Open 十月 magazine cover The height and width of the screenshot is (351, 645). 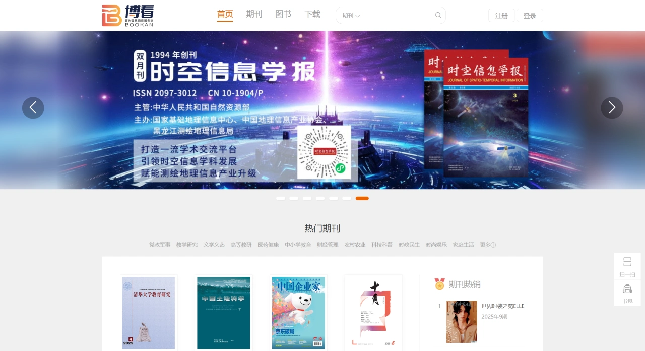[373, 313]
